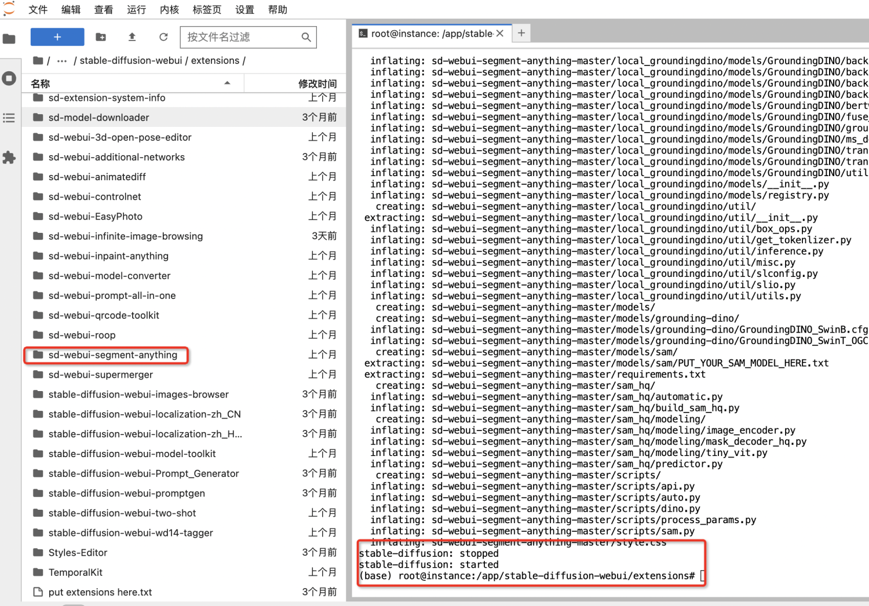The image size is (869, 606).
Task: Select TemporalKit folder
Action: (x=185, y=572)
